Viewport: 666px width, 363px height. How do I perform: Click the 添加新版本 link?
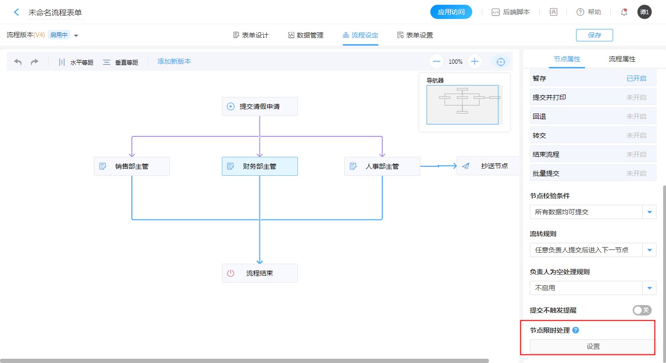tap(174, 61)
